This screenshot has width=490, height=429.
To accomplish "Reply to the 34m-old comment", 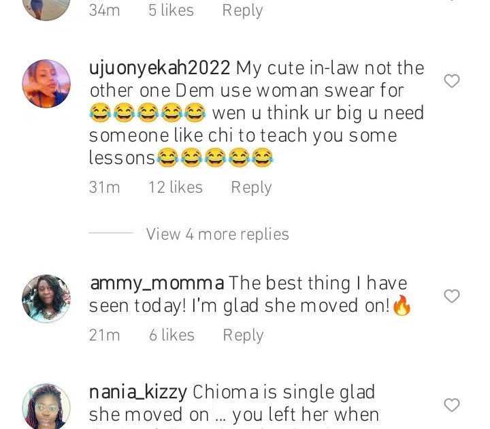I will (243, 10).
